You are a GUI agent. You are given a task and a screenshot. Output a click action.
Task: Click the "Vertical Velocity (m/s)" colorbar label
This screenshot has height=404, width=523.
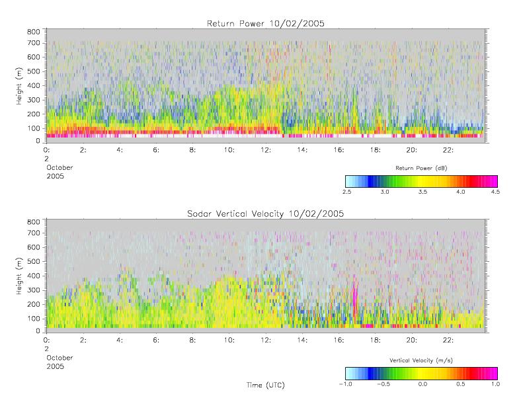[x=421, y=360]
